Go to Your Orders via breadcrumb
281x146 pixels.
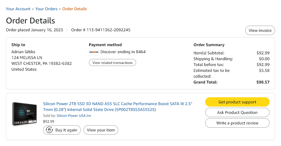coord(46,9)
